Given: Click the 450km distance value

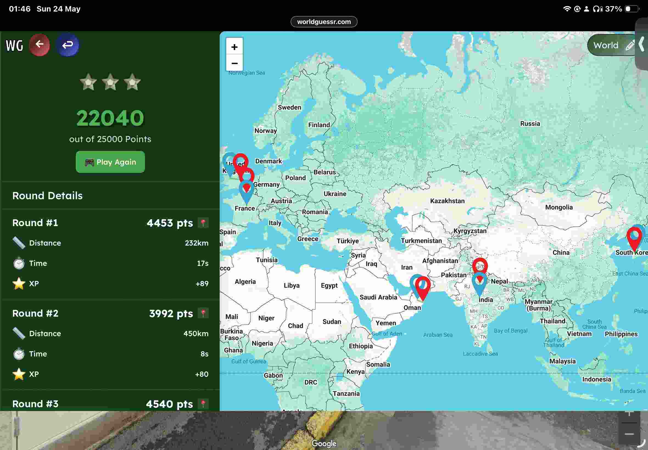Looking at the screenshot, I should [x=196, y=333].
